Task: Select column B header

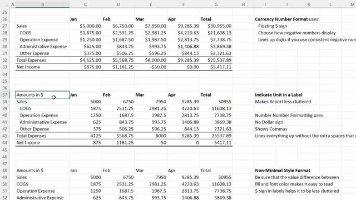Action: [42, 4]
